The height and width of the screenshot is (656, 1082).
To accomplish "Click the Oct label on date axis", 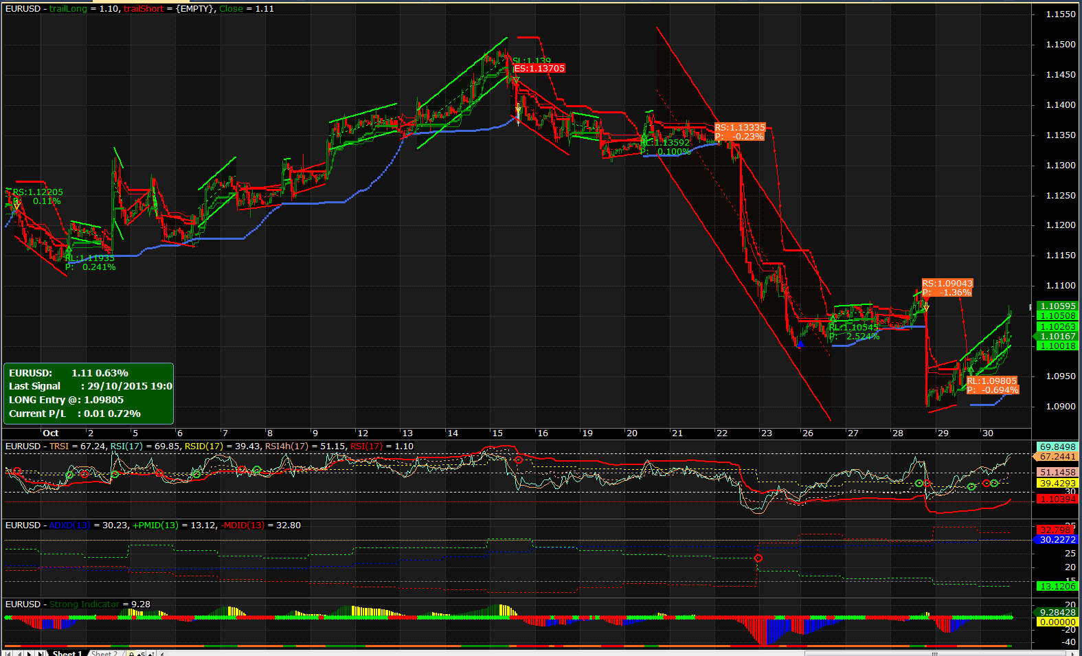I will pyautogui.click(x=51, y=433).
